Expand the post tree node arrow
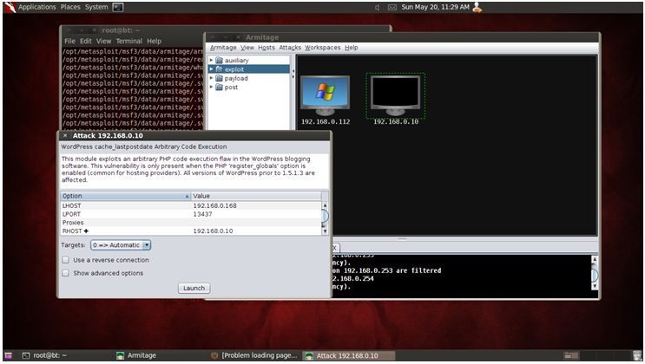 [x=212, y=87]
